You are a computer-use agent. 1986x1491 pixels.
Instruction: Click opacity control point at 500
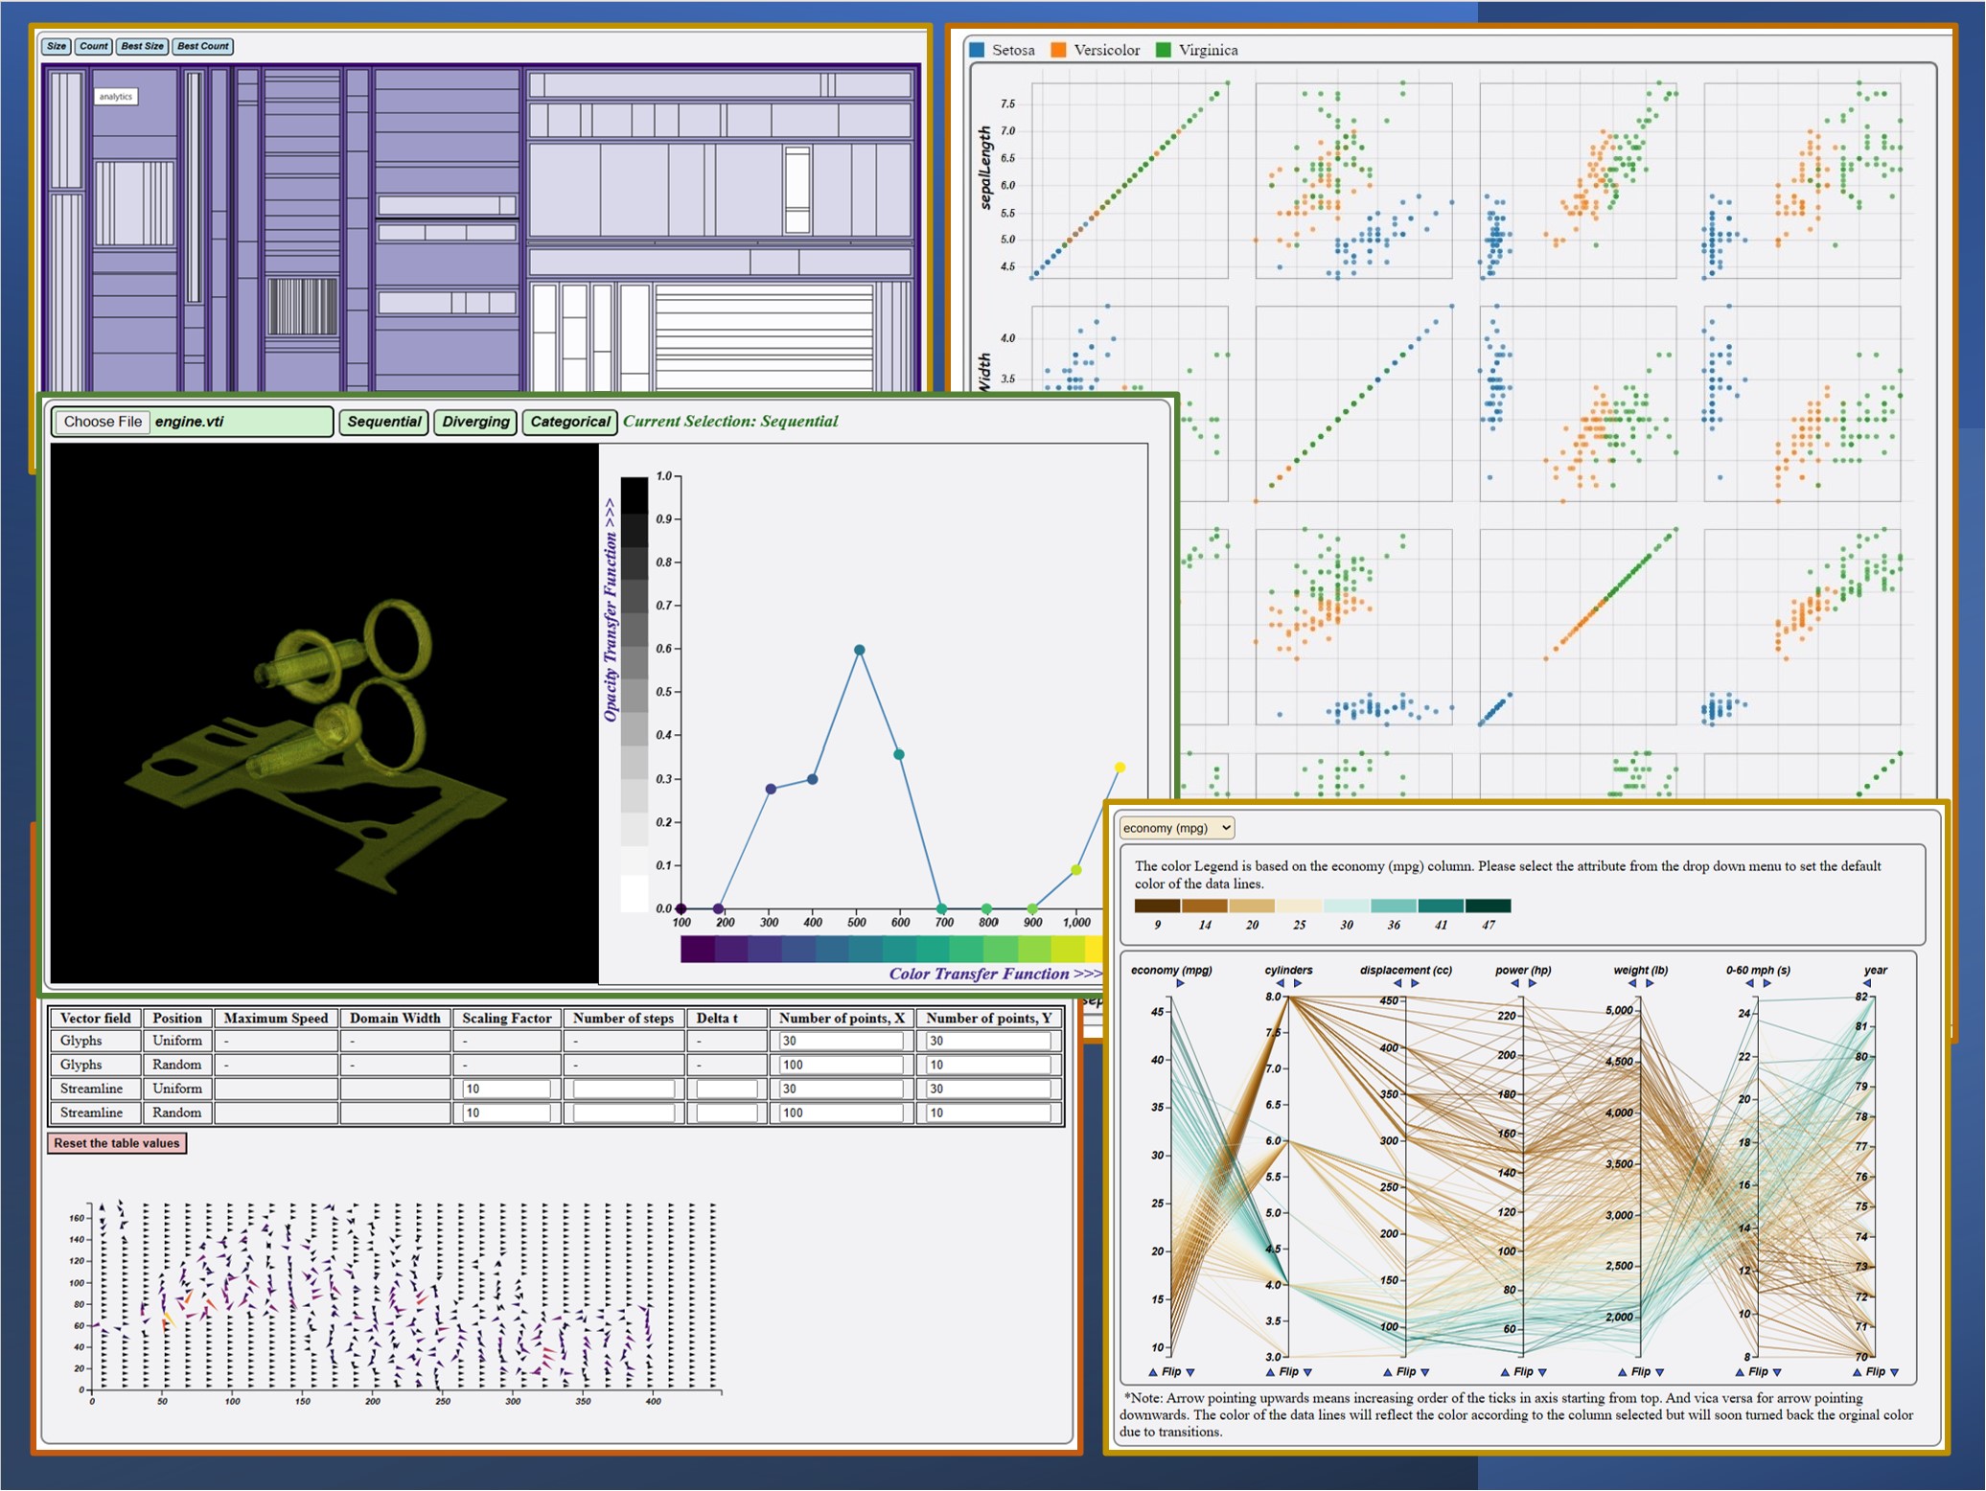(860, 650)
